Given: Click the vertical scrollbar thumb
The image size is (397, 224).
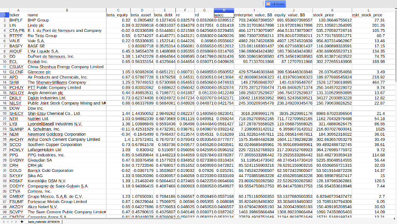Looking at the screenshot, I should [395, 46].
